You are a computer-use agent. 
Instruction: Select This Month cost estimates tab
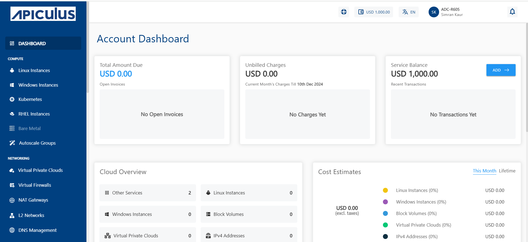coord(484,171)
